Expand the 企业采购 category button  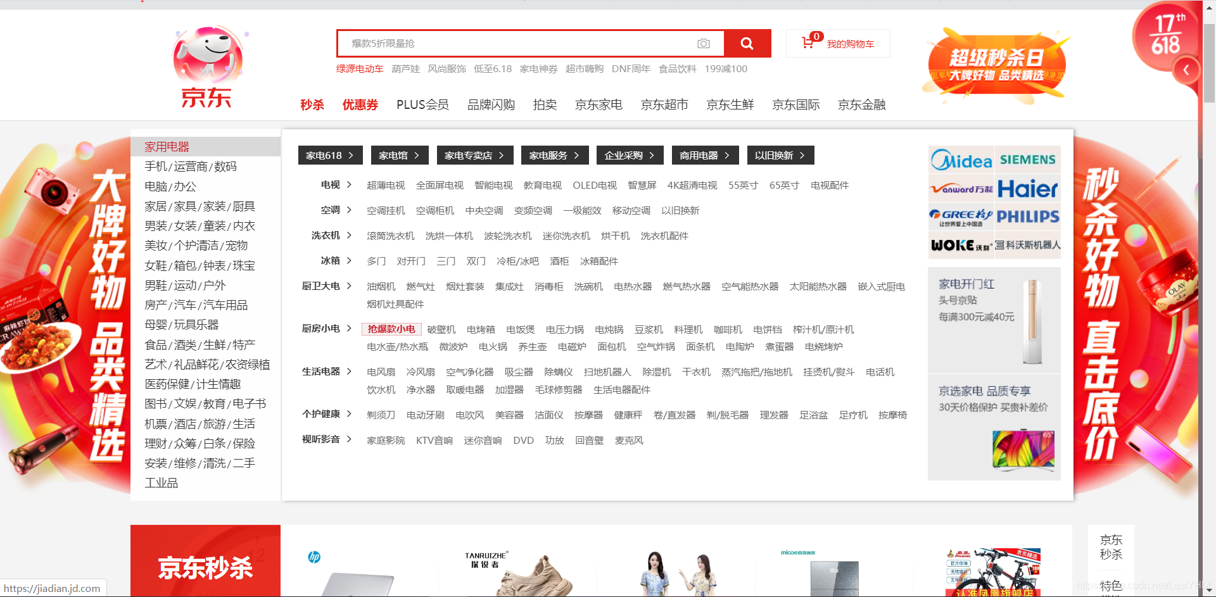point(630,155)
